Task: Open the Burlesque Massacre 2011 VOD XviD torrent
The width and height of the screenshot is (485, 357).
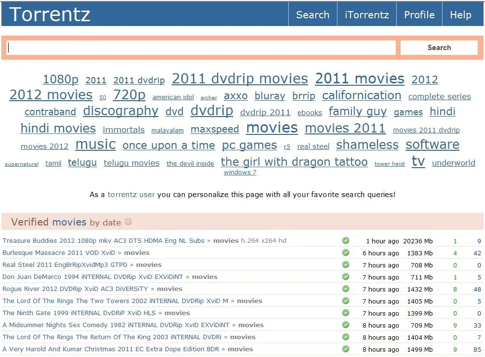Action: [x=59, y=252]
